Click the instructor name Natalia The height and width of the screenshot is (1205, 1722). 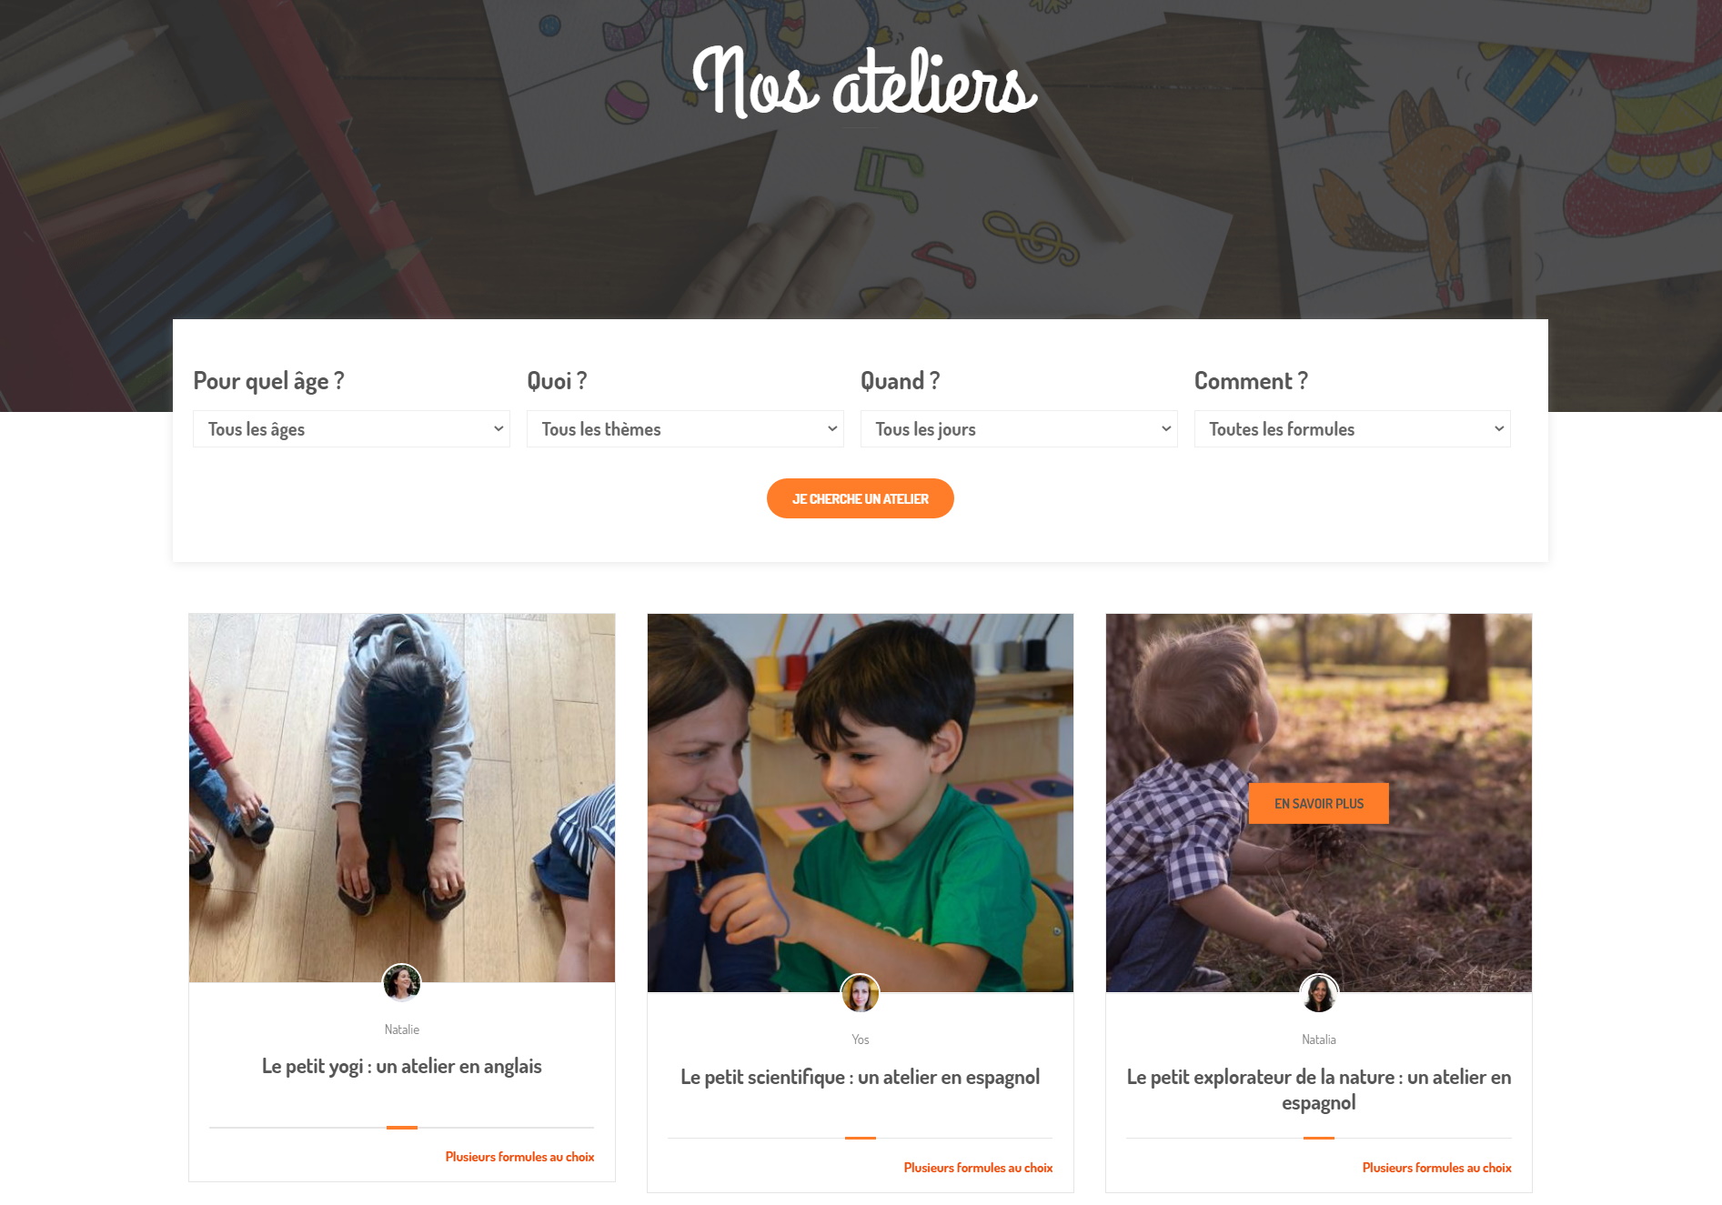click(x=1319, y=1039)
